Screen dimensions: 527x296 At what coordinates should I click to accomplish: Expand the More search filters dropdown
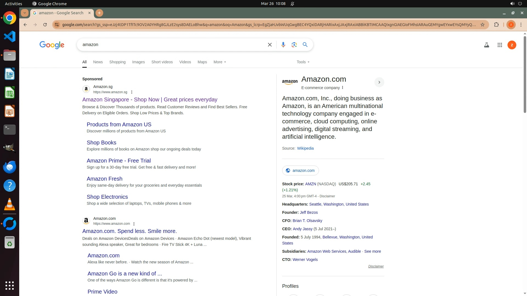[x=220, y=62]
